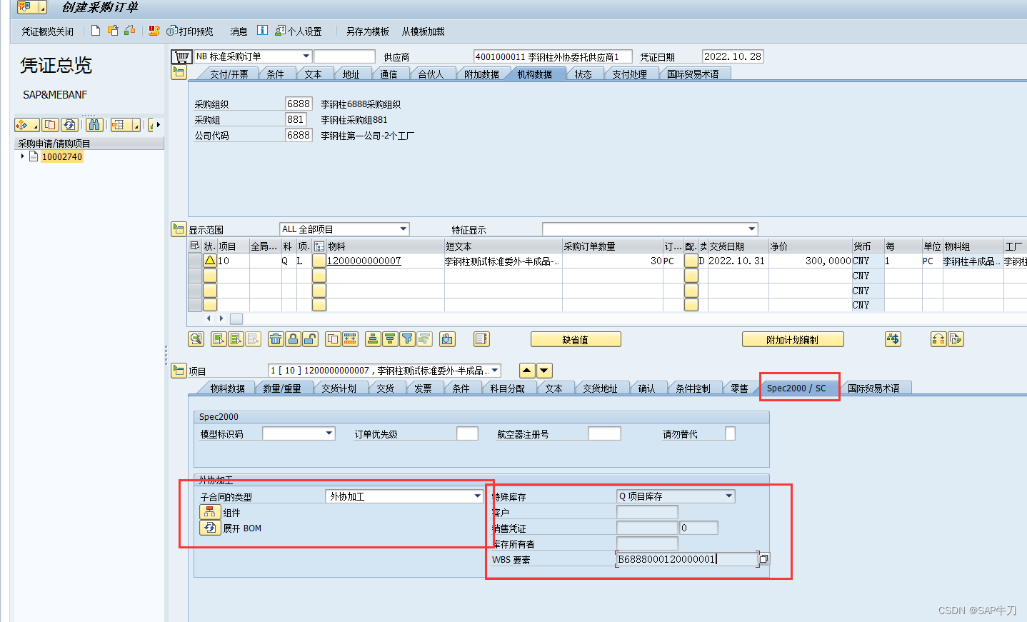Click the previous item up-arrow button
Image resolution: width=1027 pixels, height=622 pixels.
pyautogui.click(x=527, y=371)
